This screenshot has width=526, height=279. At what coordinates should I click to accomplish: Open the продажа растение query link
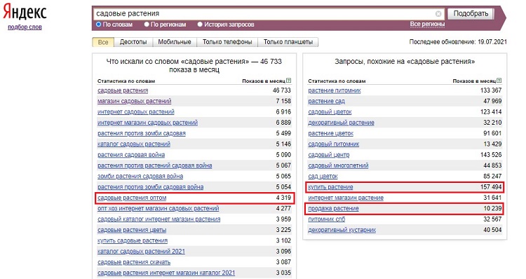click(333, 209)
